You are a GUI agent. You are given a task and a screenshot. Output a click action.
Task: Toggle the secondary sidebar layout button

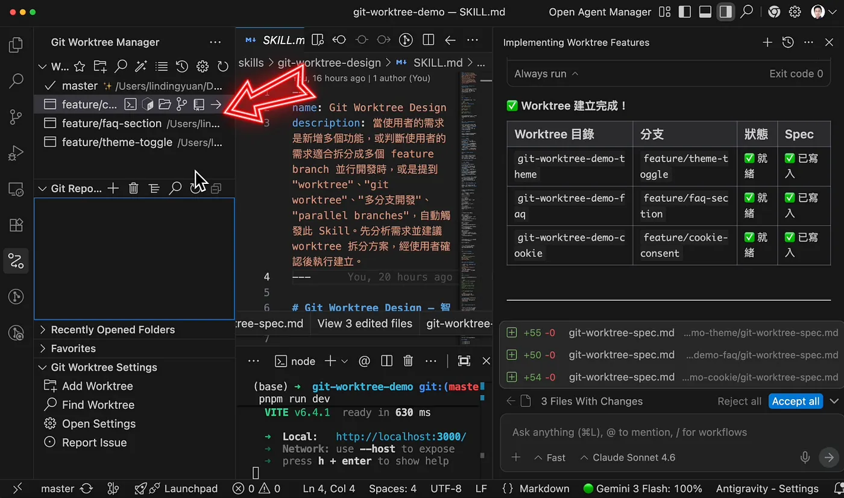point(726,12)
